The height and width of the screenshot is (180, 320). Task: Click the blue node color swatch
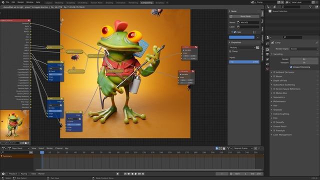(x=241, y=37)
